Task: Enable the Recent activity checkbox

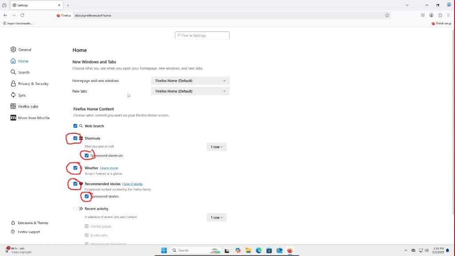Action: (75, 208)
